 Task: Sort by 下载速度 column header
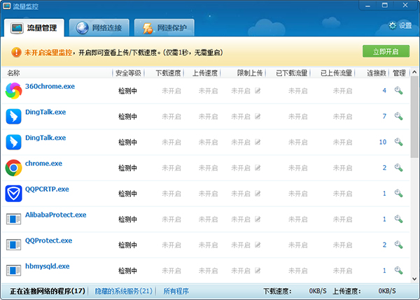click(169, 73)
